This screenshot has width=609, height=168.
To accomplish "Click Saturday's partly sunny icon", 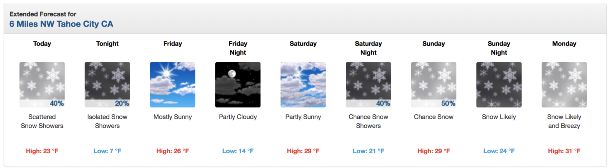I will [x=303, y=85].
